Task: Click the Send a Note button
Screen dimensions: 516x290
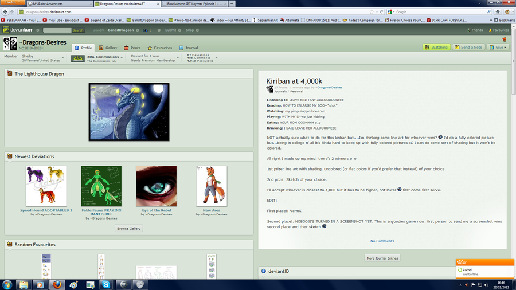Action: (468, 48)
